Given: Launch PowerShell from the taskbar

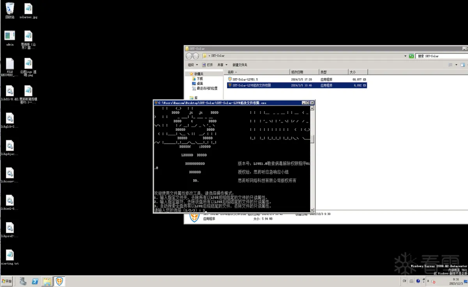Looking at the screenshot, I should (35, 281).
